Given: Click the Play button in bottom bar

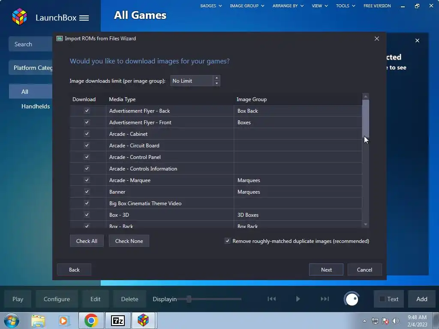Looking at the screenshot, I should tap(18, 299).
